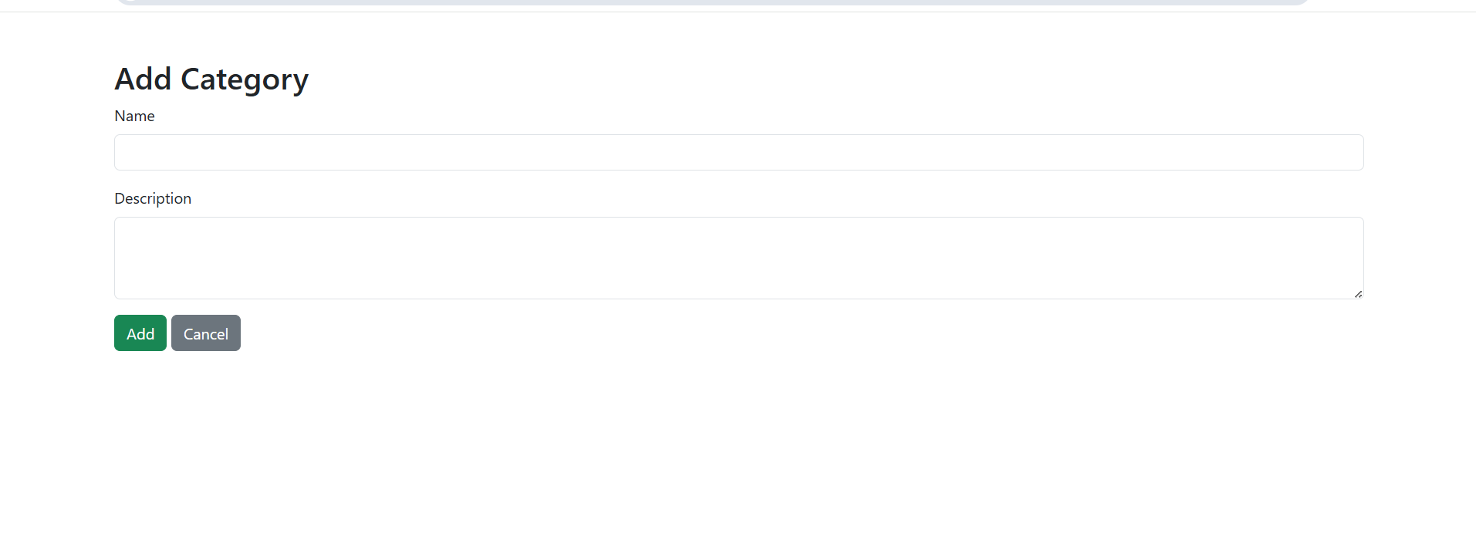1476x537 pixels.
Task: Click the green Add button
Action: 140,333
